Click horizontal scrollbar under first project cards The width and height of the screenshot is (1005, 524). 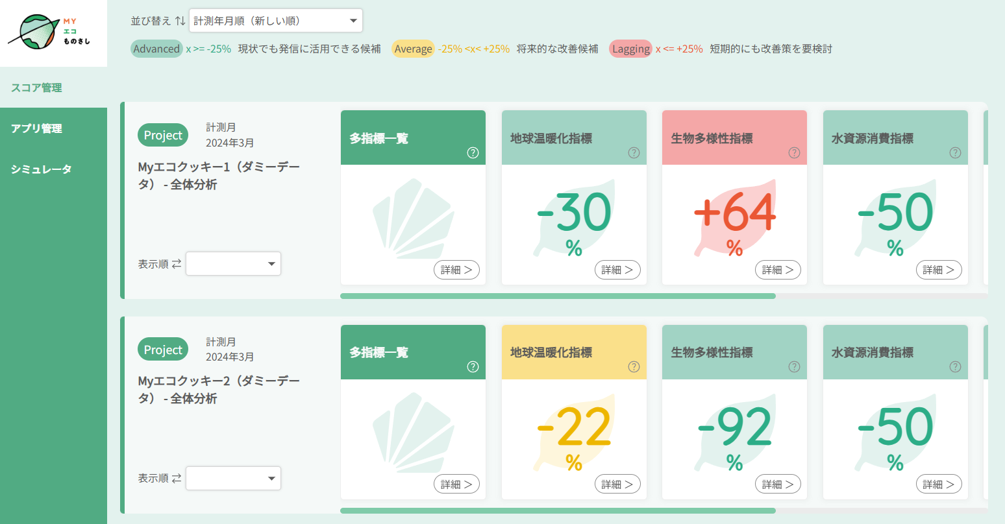click(x=558, y=296)
